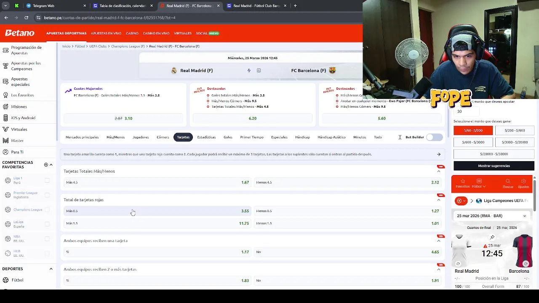
Task: Open Misiones sidebar icon
Action: (5, 106)
